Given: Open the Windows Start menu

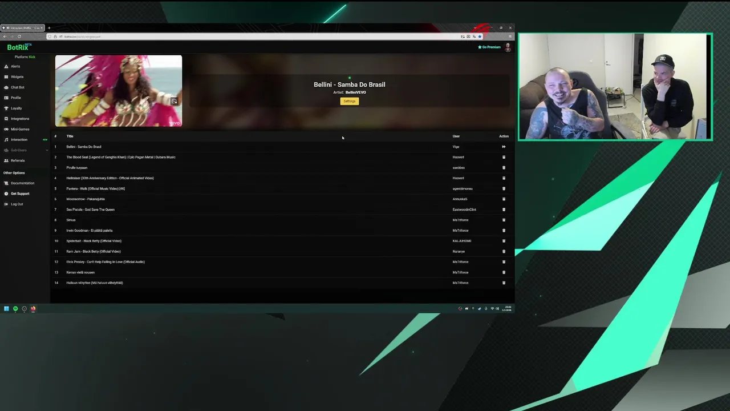Looking at the screenshot, I should click(x=6, y=309).
